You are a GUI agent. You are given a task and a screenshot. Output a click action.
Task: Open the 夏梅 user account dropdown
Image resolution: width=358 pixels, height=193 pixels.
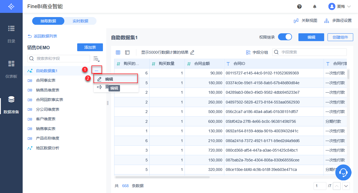coord(340,6)
